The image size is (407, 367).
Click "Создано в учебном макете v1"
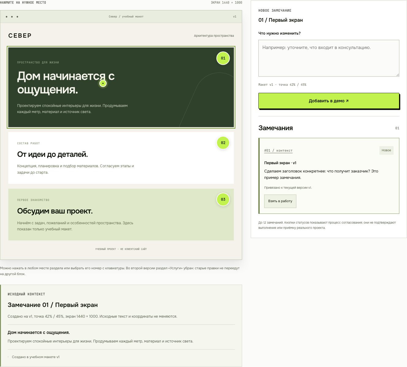[36, 357]
